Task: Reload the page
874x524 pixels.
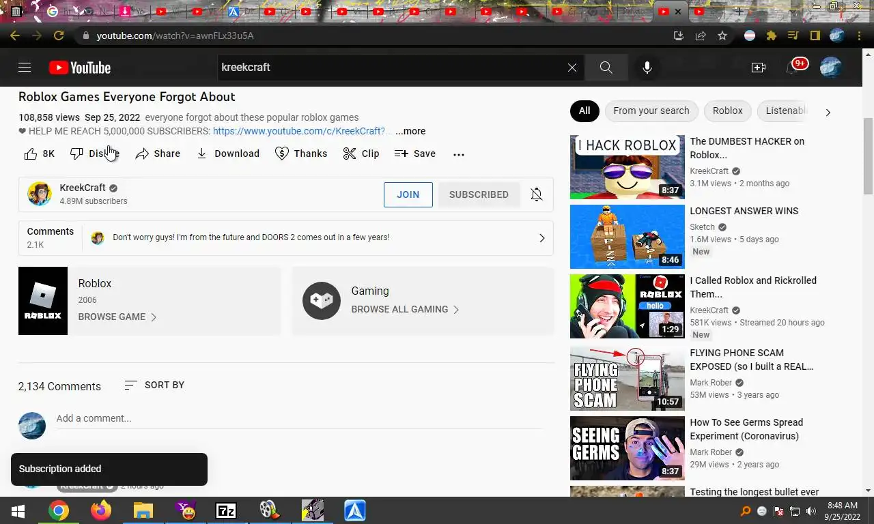Action: pyautogui.click(x=59, y=35)
